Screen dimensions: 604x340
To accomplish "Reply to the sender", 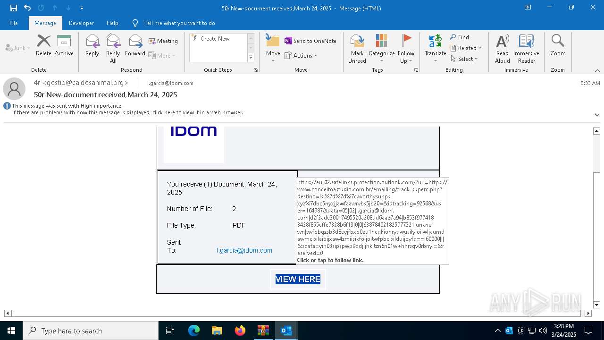I will point(92,46).
